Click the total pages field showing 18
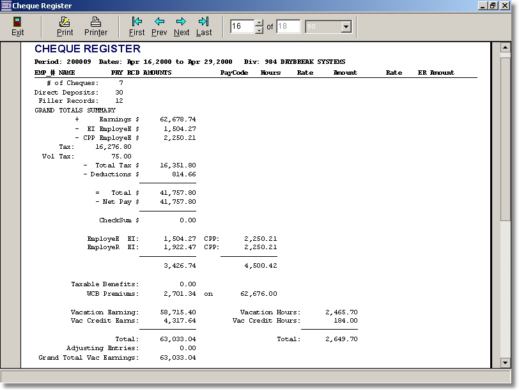Screen dimensions: 519x391 point(288,27)
